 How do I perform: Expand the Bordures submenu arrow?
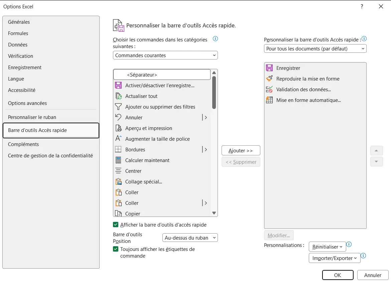[206, 149]
